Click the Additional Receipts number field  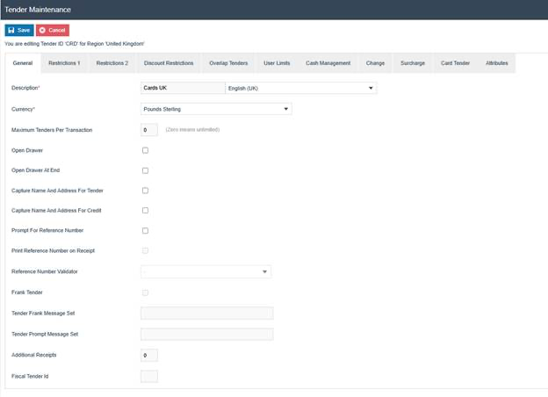click(149, 356)
